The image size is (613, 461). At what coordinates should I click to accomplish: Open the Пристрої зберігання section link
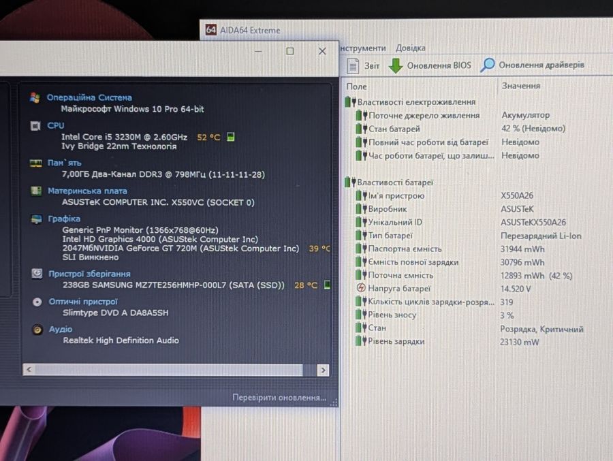(x=89, y=274)
